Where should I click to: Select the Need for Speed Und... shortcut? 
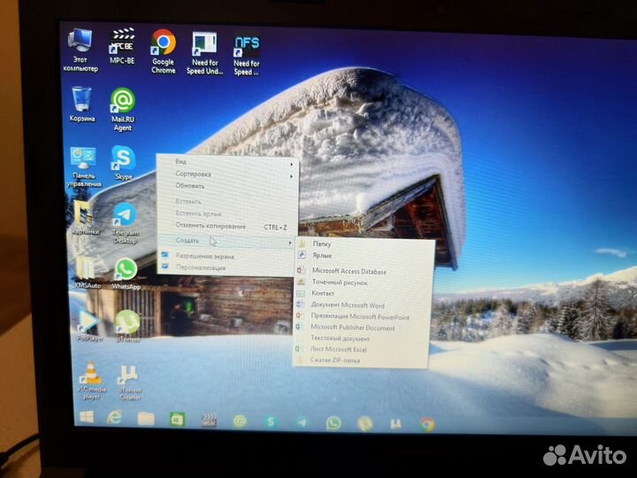tap(204, 53)
